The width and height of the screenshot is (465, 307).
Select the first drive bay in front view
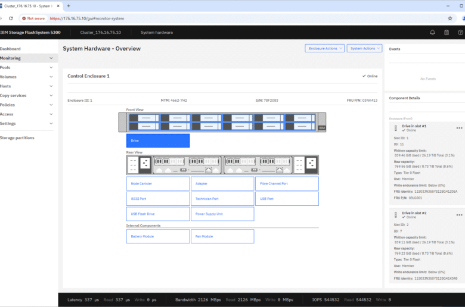144,118
